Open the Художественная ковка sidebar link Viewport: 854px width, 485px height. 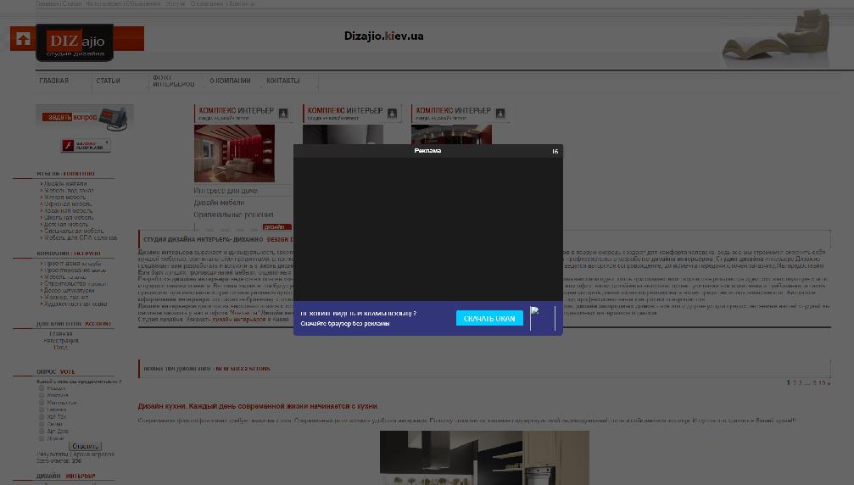click(x=75, y=304)
